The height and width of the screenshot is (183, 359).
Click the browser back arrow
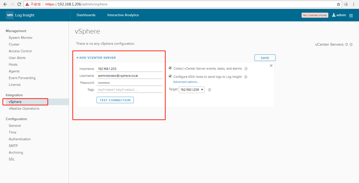pyautogui.click(x=5, y=4)
